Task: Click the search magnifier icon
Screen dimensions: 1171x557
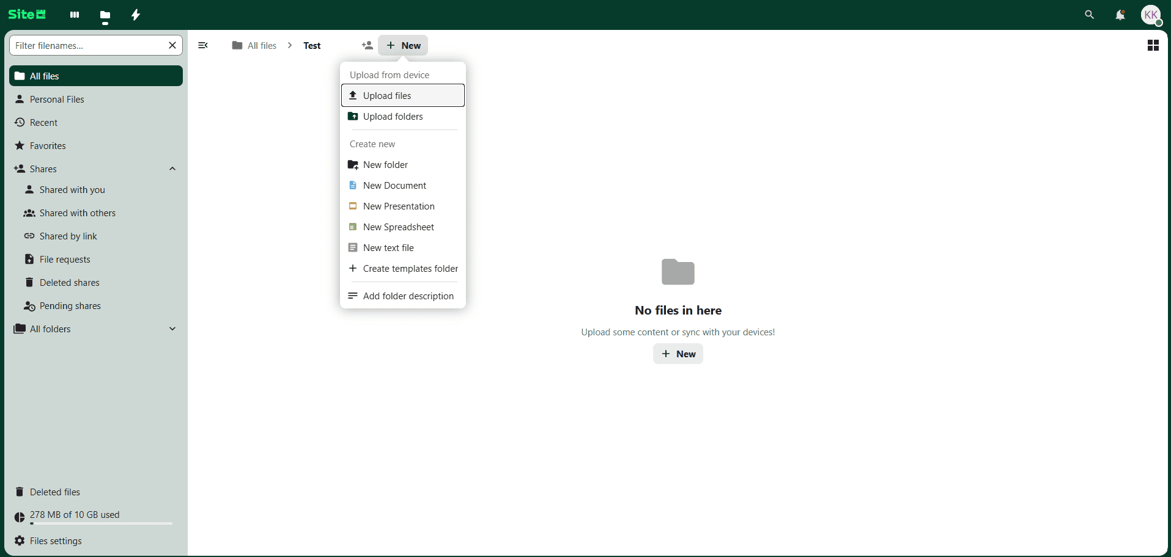Action: [x=1089, y=15]
